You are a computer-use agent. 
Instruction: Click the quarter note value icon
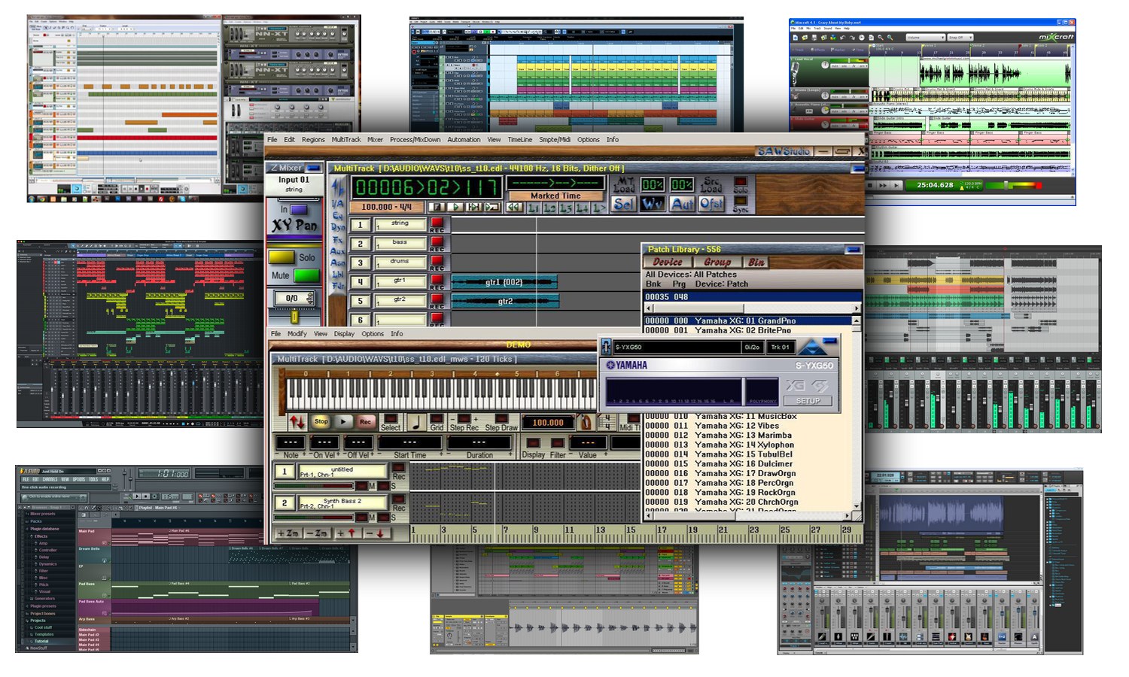tap(416, 423)
